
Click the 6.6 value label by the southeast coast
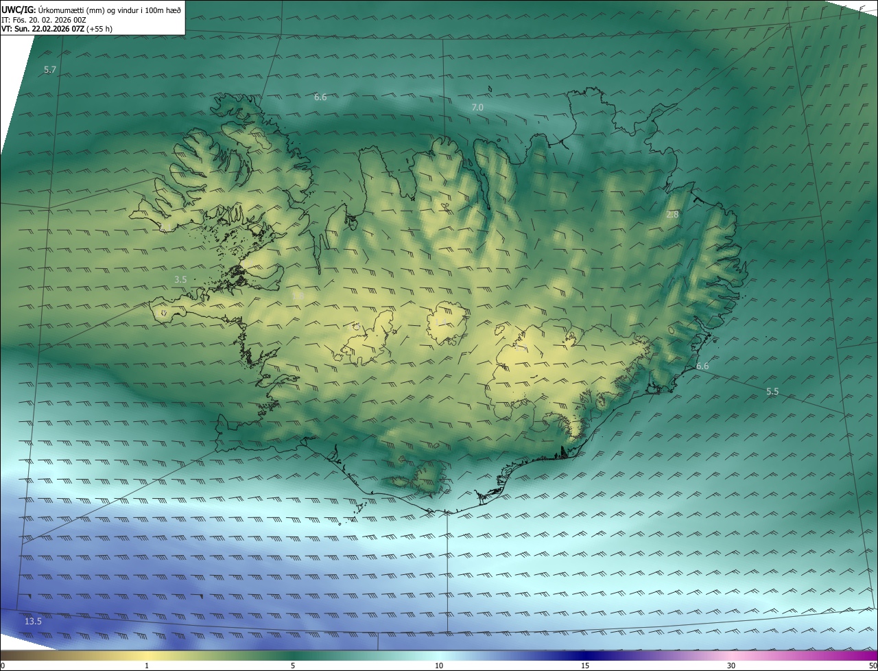pos(702,366)
